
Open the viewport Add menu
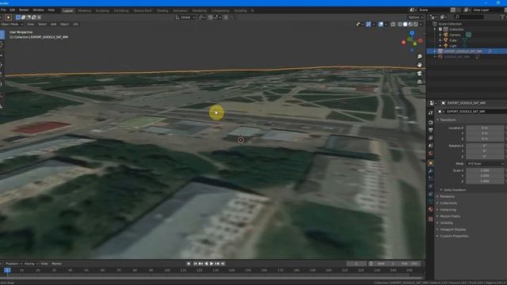coord(53,25)
